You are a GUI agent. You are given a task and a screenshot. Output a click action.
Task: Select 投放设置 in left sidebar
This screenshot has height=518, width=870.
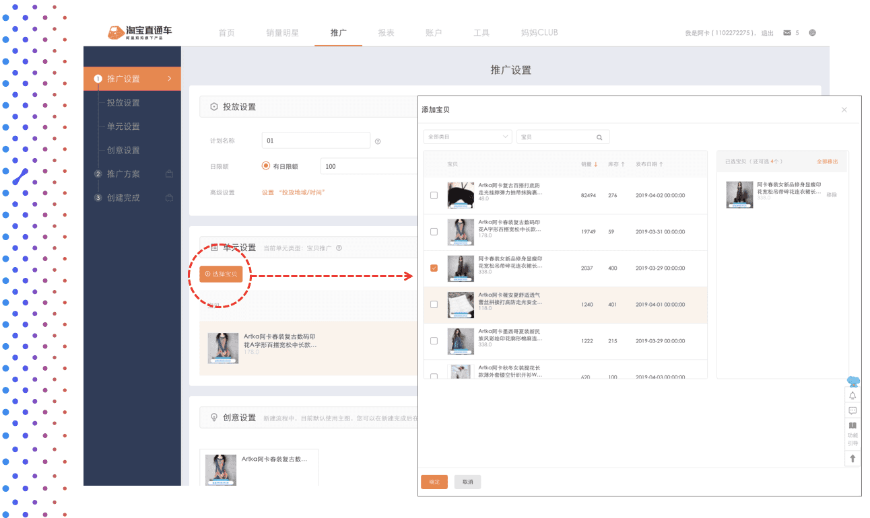(123, 103)
